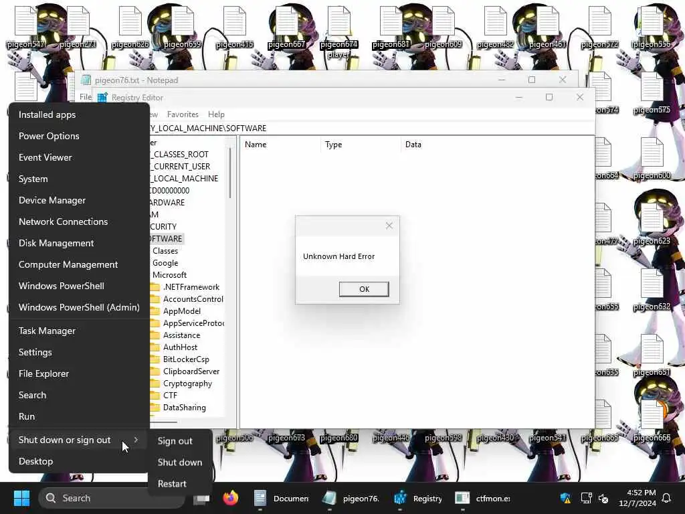Select the AccountsControl registry key

click(x=193, y=299)
